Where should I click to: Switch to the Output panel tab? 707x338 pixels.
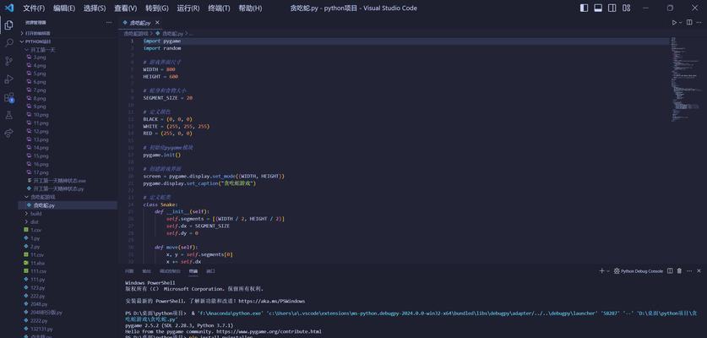pyautogui.click(x=146, y=271)
